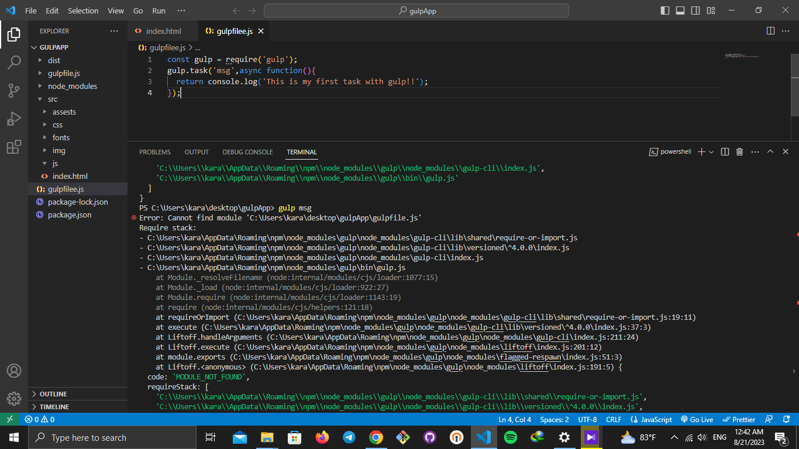
Task: Switch to the index.html editor tab
Action: click(x=163, y=31)
